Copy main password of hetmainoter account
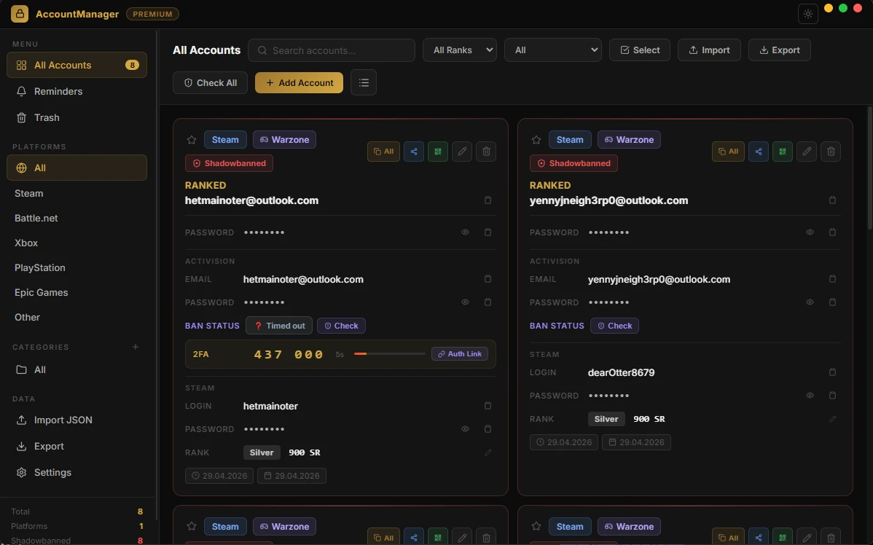 point(488,232)
